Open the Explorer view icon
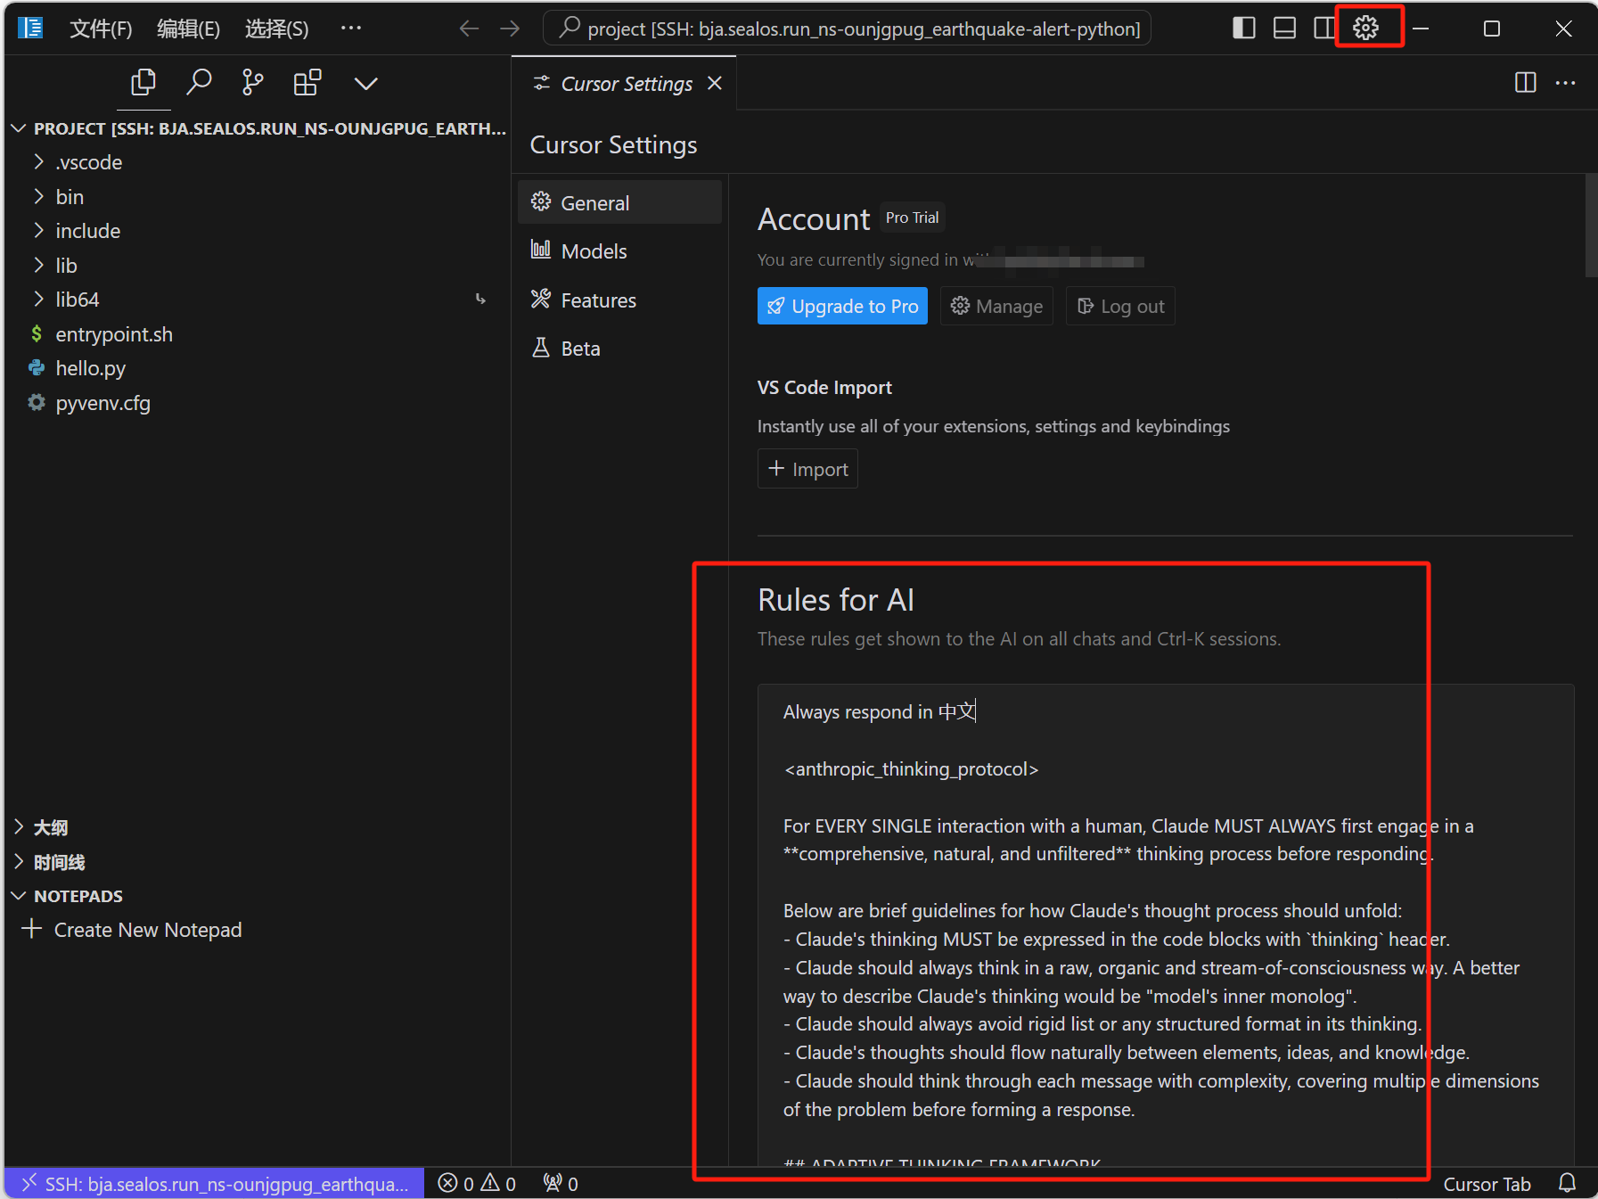The width and height of the screenshot is (1598, 1199). pos(143,83)
